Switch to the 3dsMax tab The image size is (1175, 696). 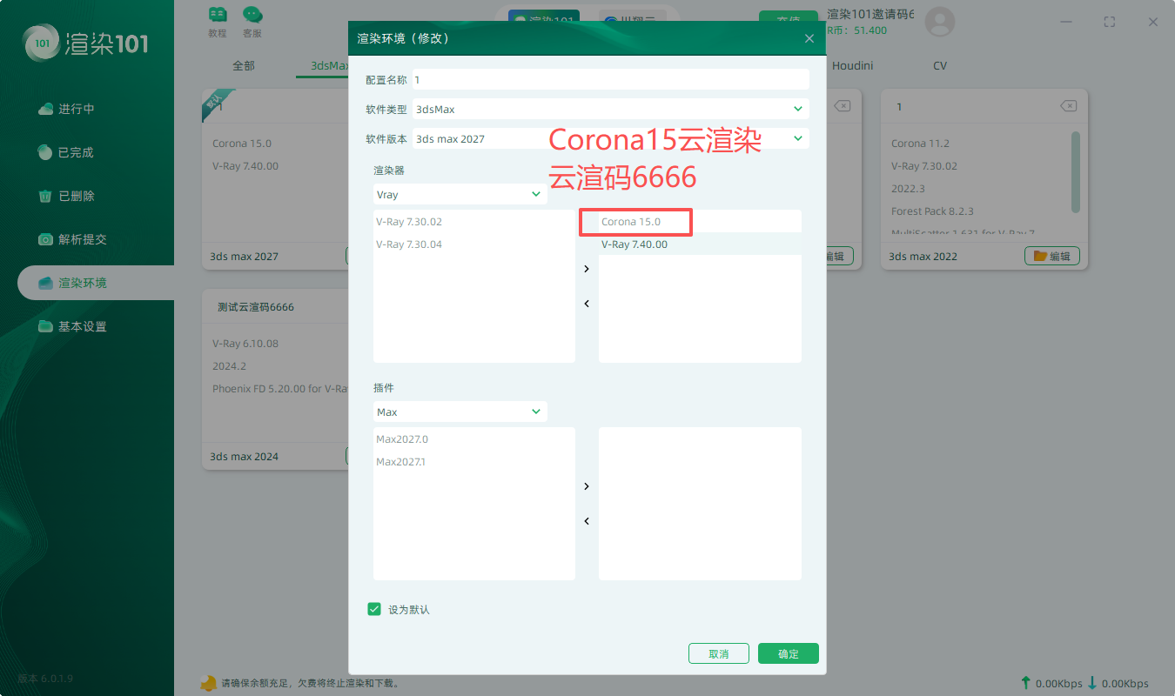[x=330, y=65]
